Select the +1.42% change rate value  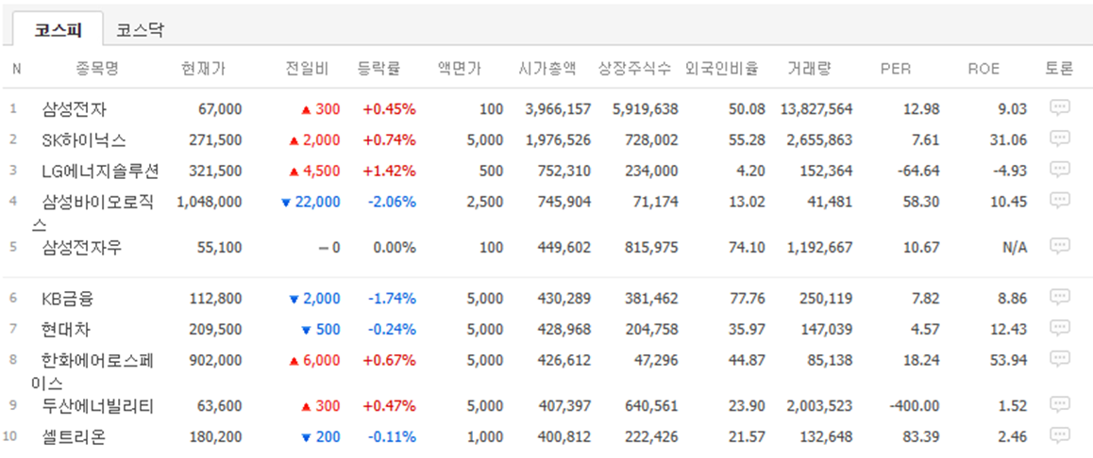tap(389, 172)
